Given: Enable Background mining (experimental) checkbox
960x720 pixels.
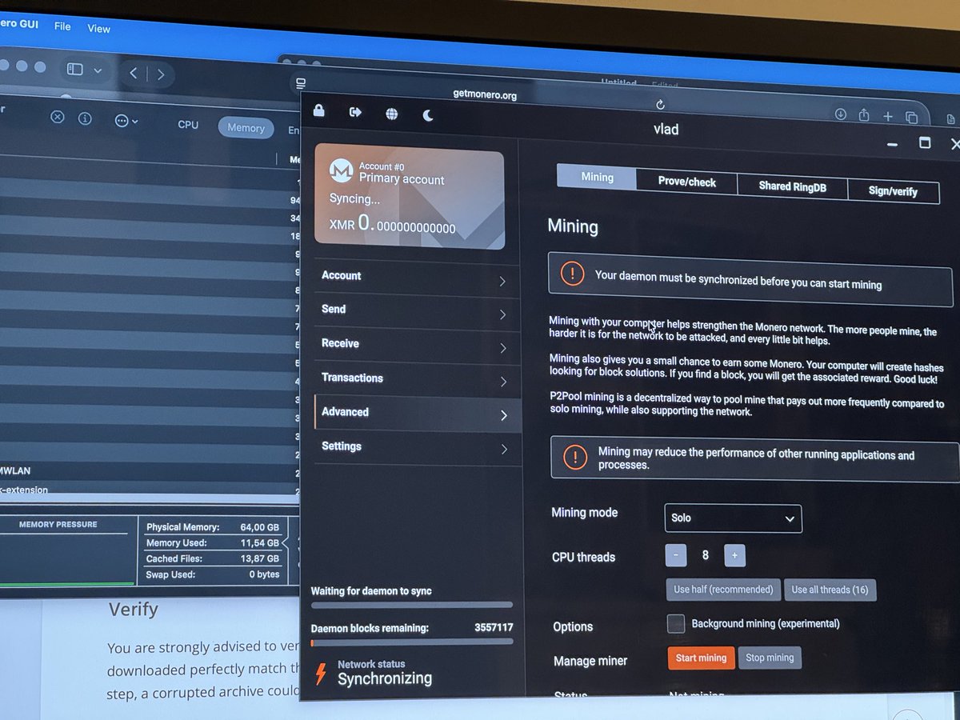Looking at the screenshot, I should tap(676, 622).
